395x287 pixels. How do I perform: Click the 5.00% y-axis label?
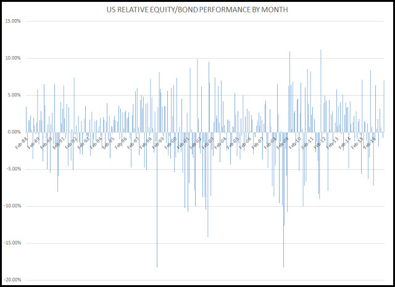(x=13, y=95)
